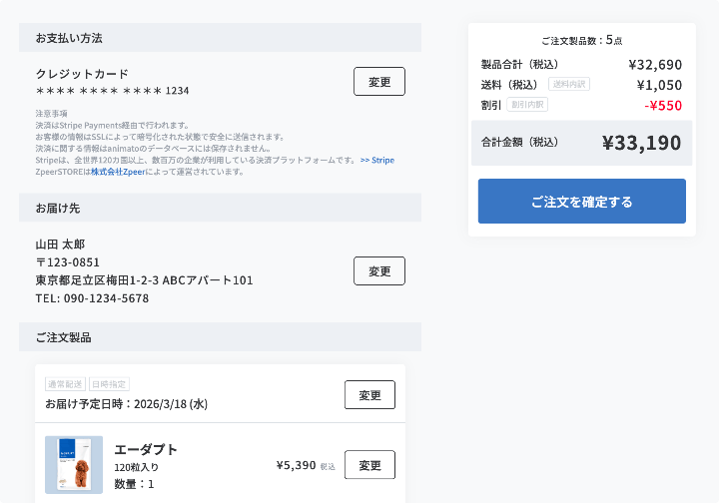Click ご注文製品数:5点 text
719x503 pixels.
tap(582, 40)
